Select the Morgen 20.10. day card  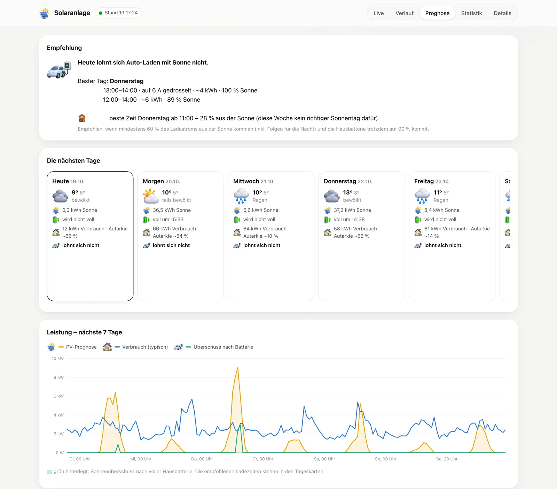pos(181,236)
